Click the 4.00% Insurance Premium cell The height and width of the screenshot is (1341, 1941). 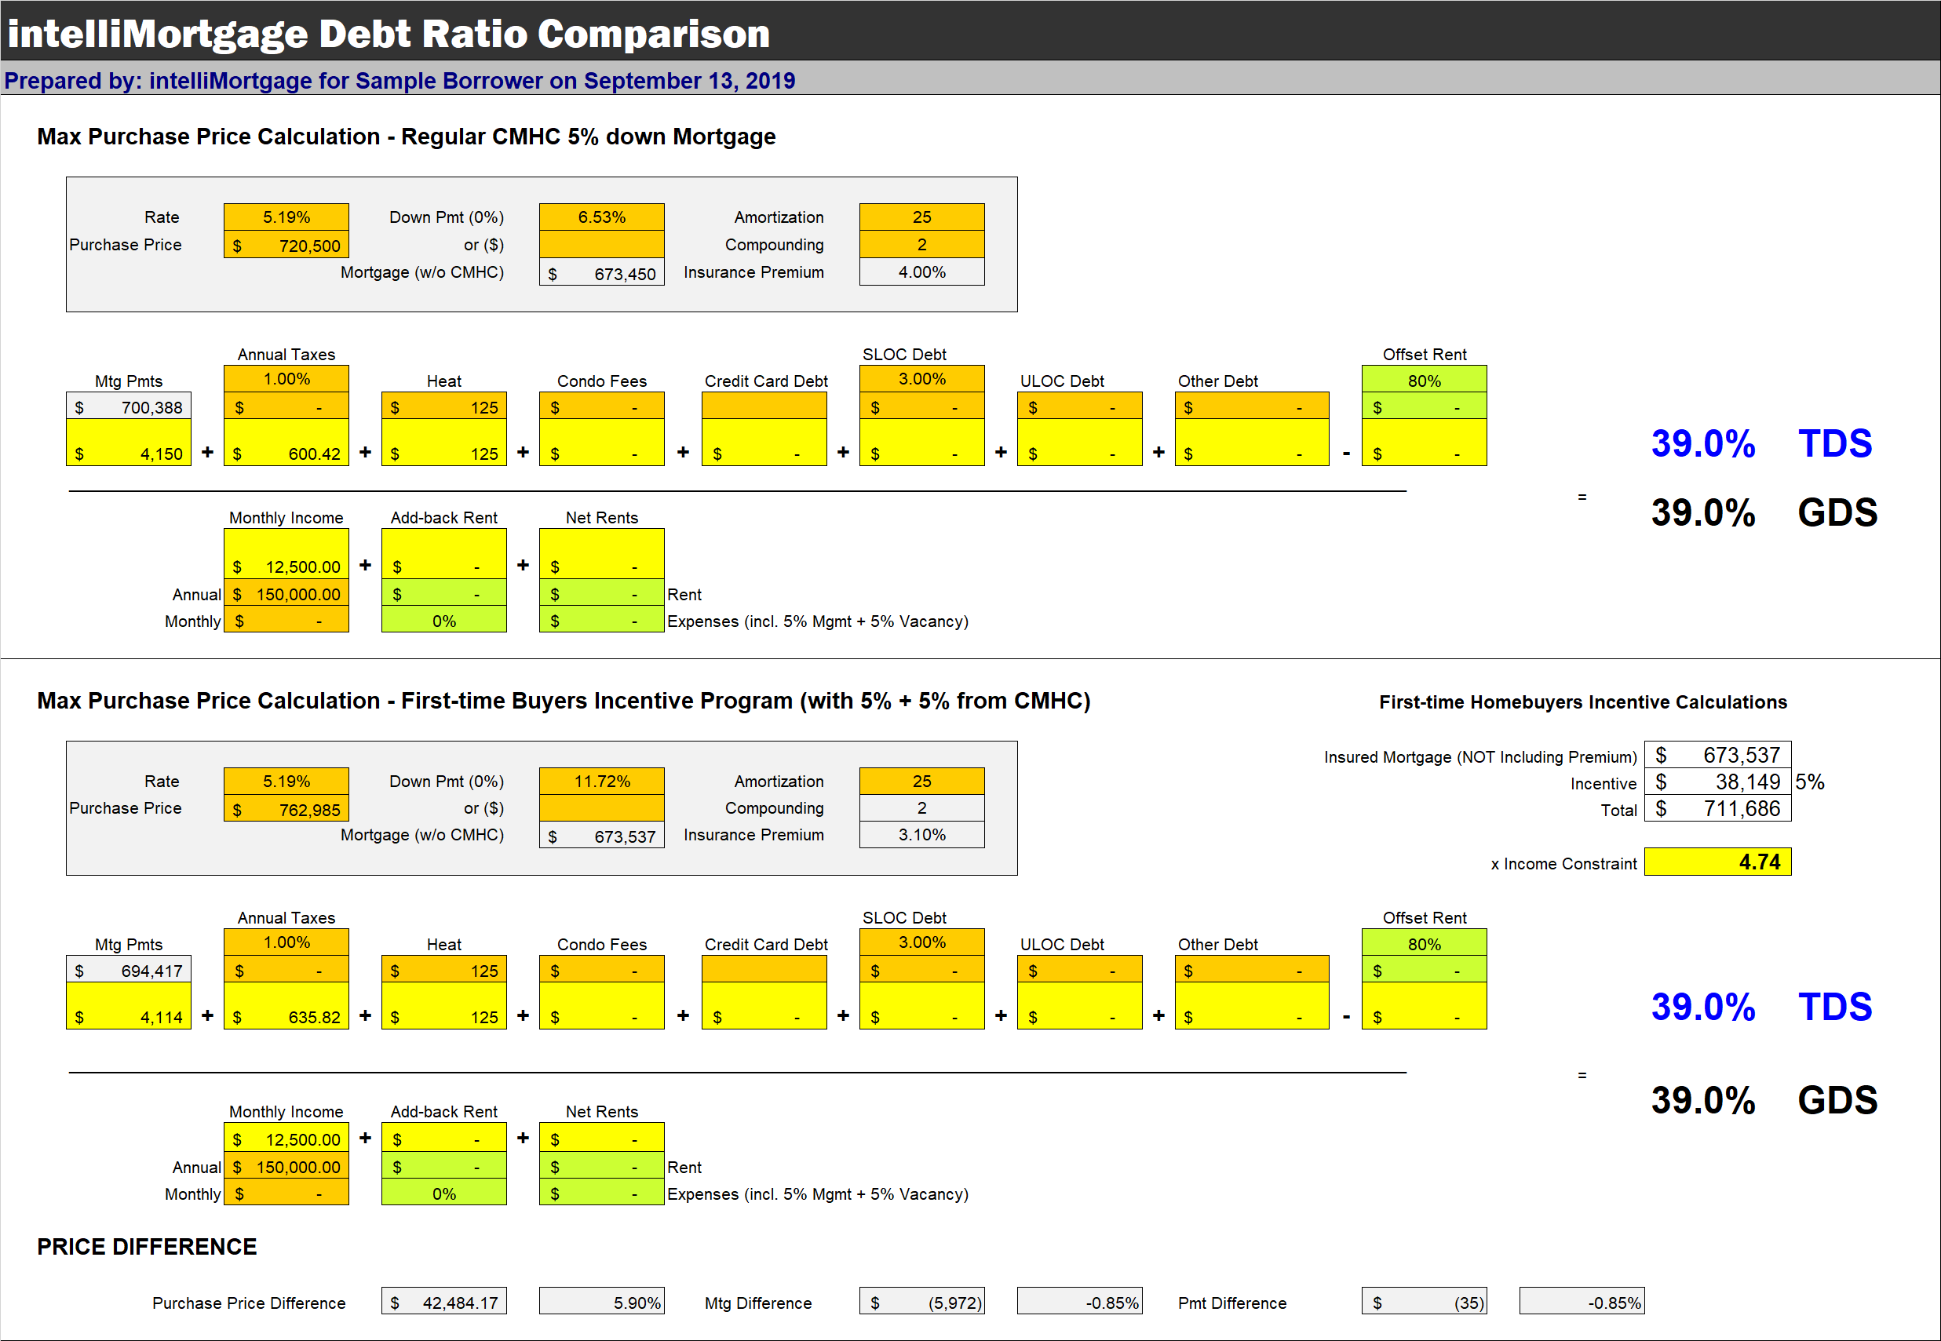[921, 272]
